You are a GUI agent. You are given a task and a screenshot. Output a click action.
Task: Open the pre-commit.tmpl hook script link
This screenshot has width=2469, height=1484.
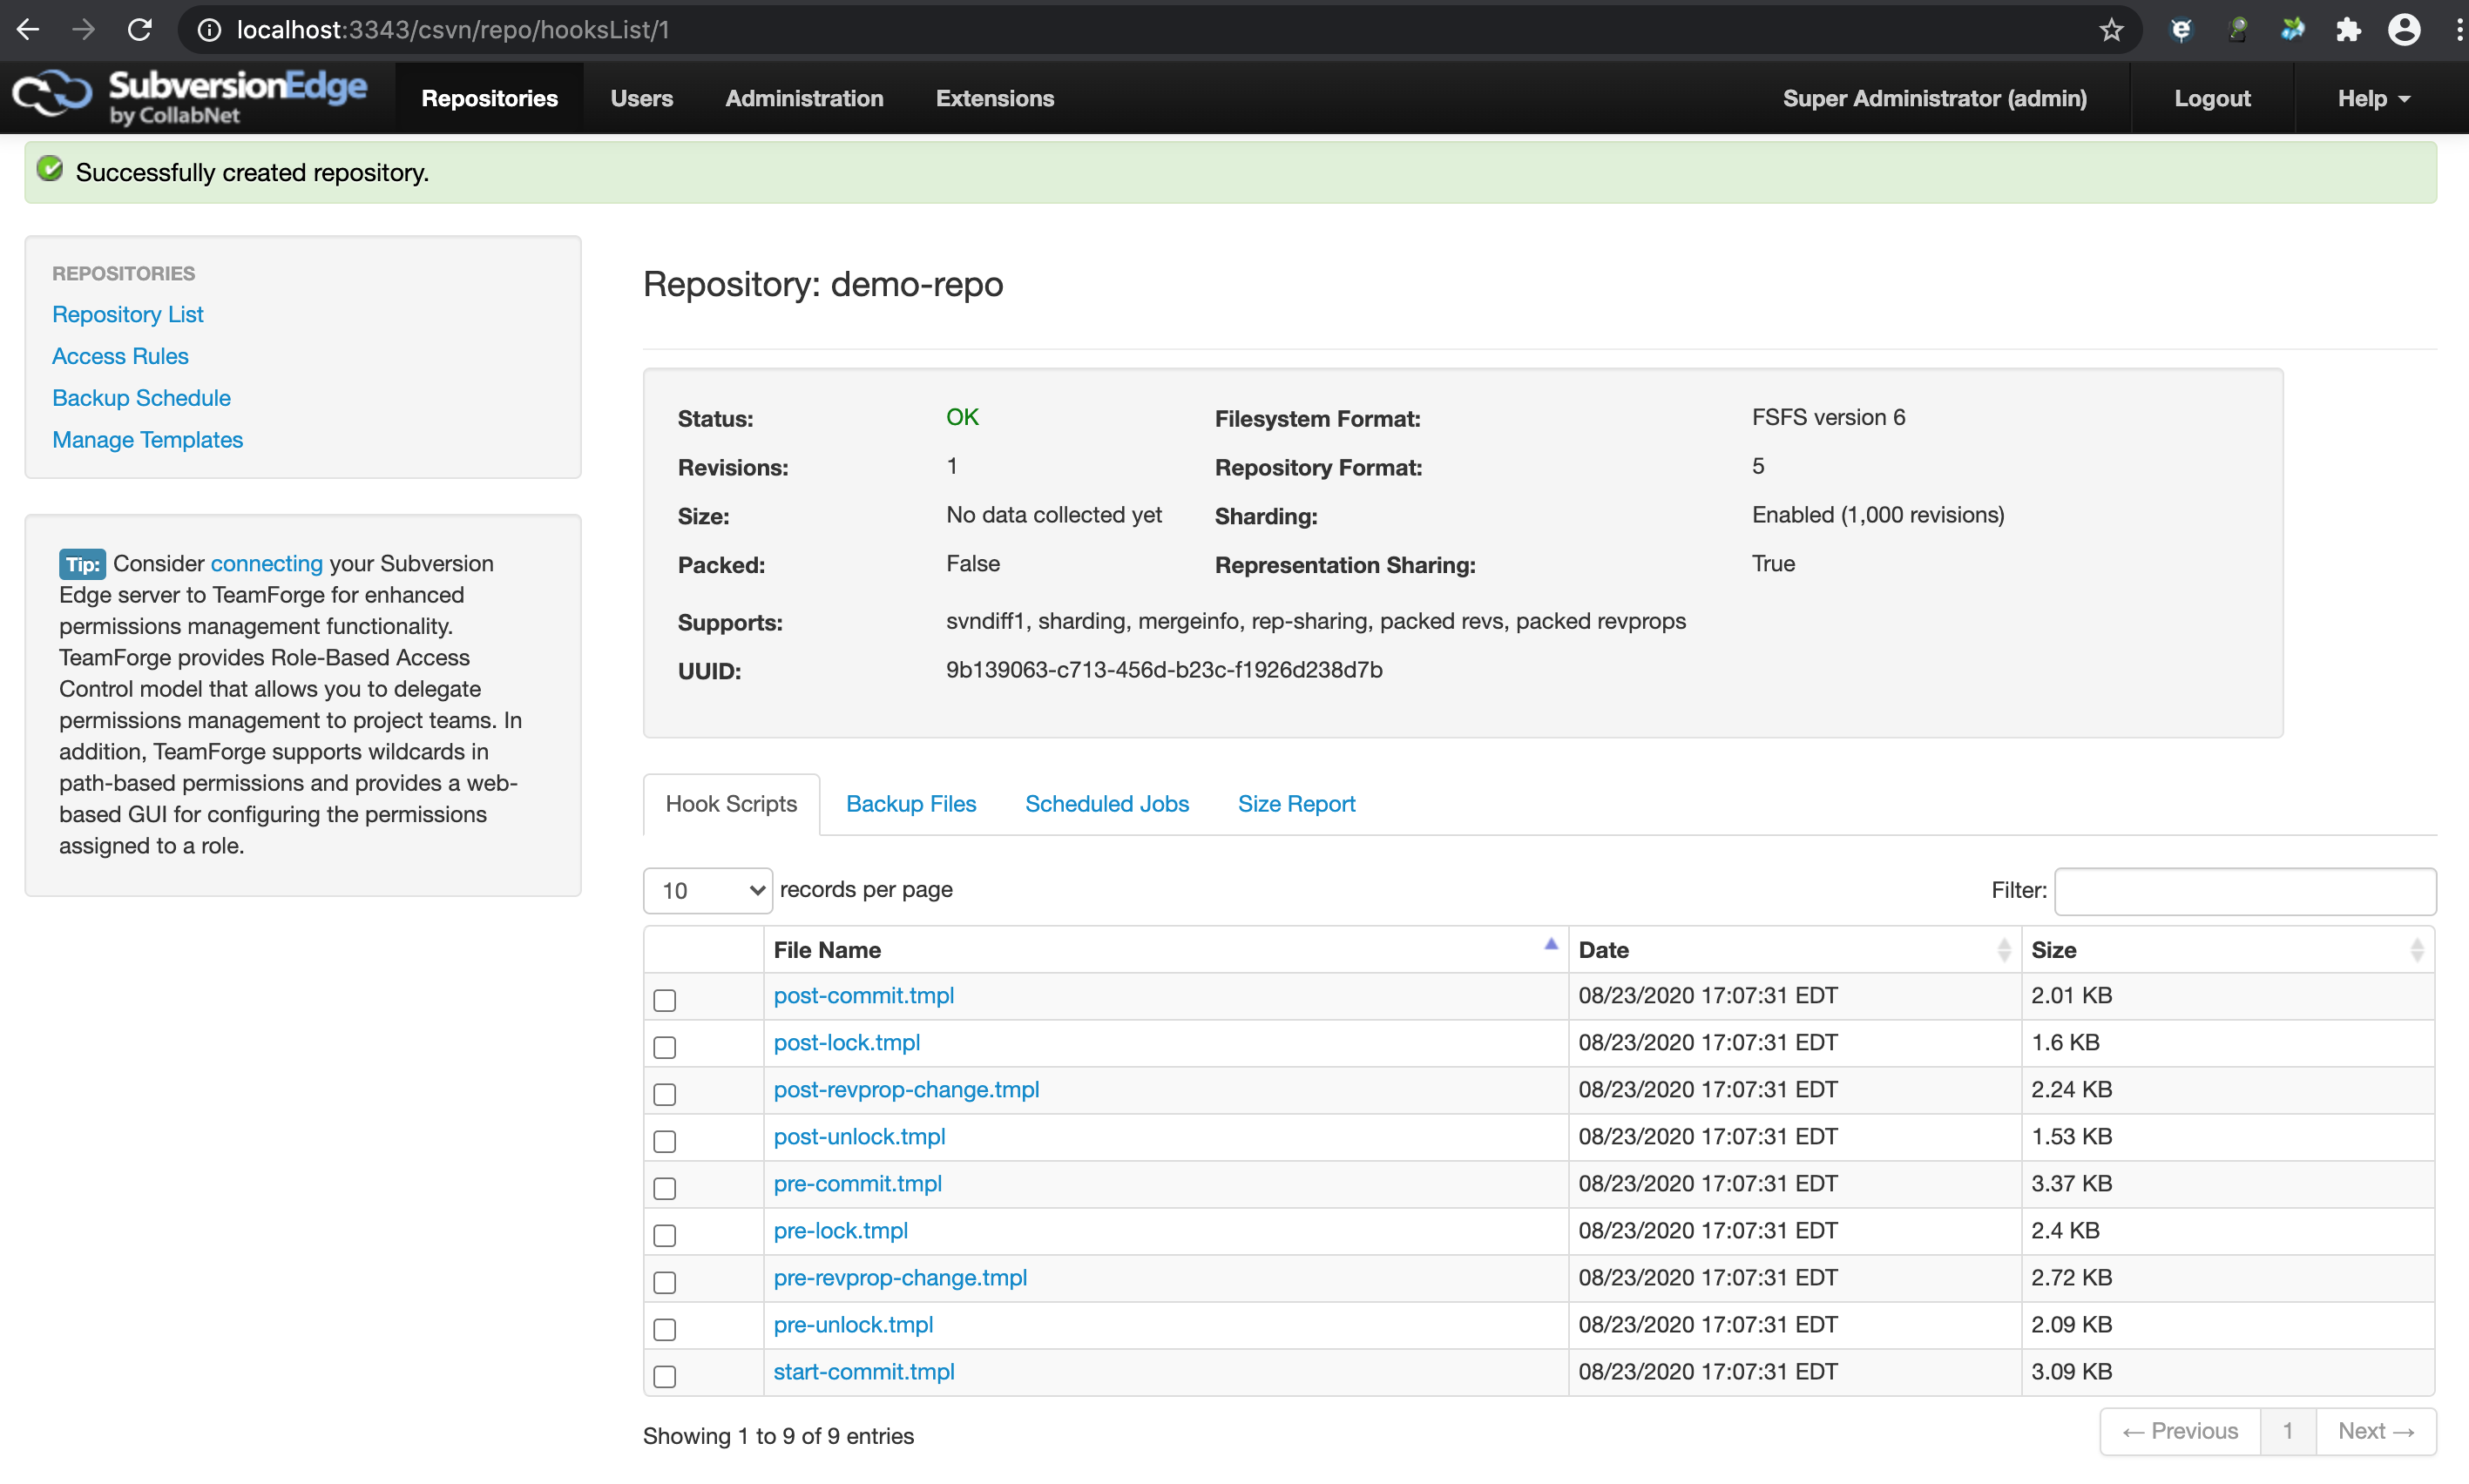pyautogui.click(x=857, y=1183)
